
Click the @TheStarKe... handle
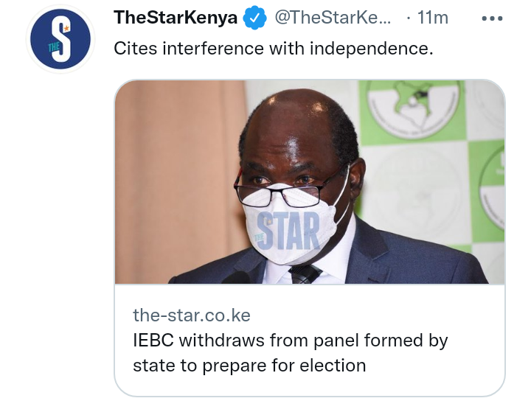333,18
